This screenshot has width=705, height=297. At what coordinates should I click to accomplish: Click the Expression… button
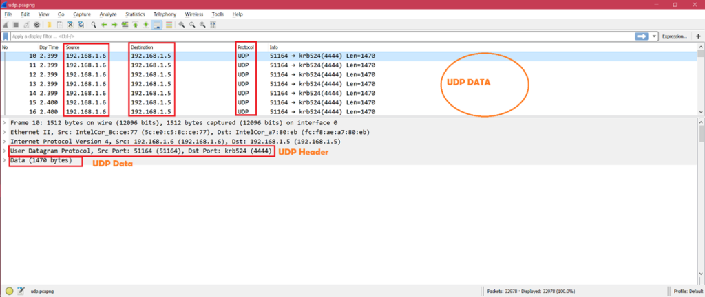[675, 36]
